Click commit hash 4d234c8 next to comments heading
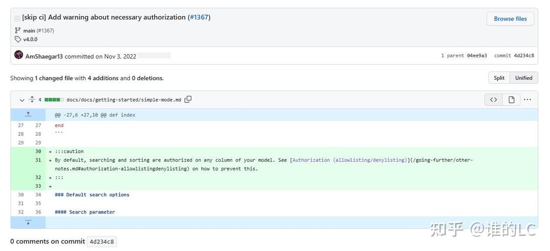The width and height of the screenshot is (550, 251). [x=102, y=241]
